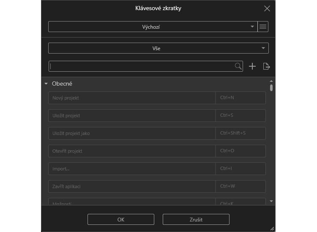Click the plus icon to add shortcut

coord(252,66)
